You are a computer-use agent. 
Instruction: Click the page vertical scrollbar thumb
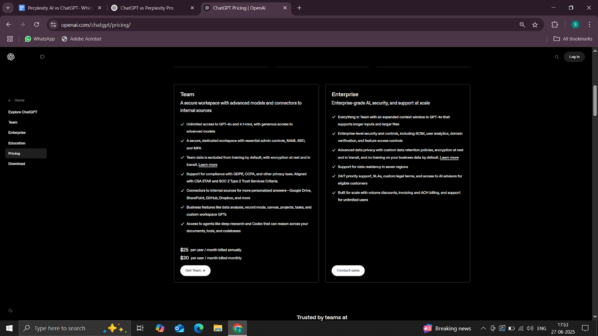coord(595,101)
